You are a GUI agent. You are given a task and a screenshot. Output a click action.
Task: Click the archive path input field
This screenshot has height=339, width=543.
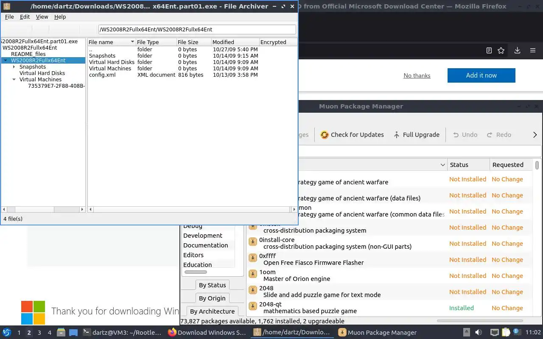[197, 29]
